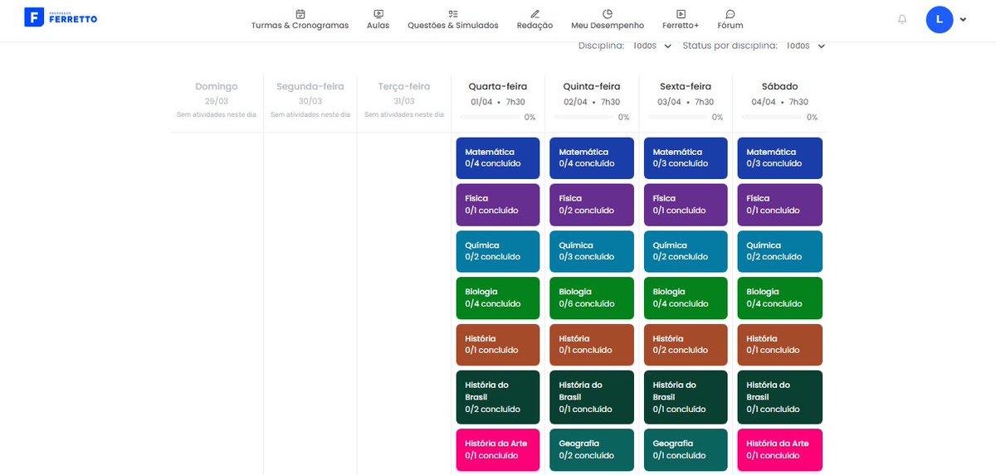
Task: Open the Status por disciplina dropdown
Action: pos(805,46)
